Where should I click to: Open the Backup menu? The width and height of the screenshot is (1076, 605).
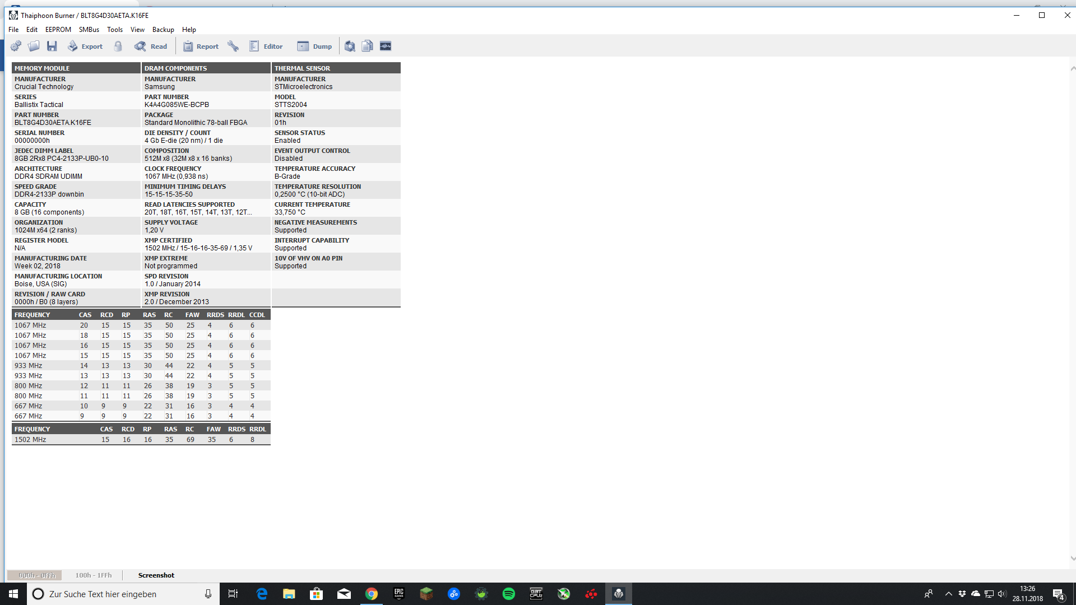[x=163, y=30]
